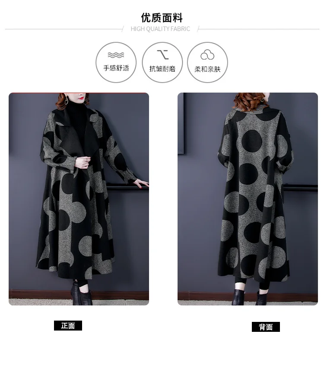
Task: Click the 优质面料 heading
Action: [x=162, y=18]
